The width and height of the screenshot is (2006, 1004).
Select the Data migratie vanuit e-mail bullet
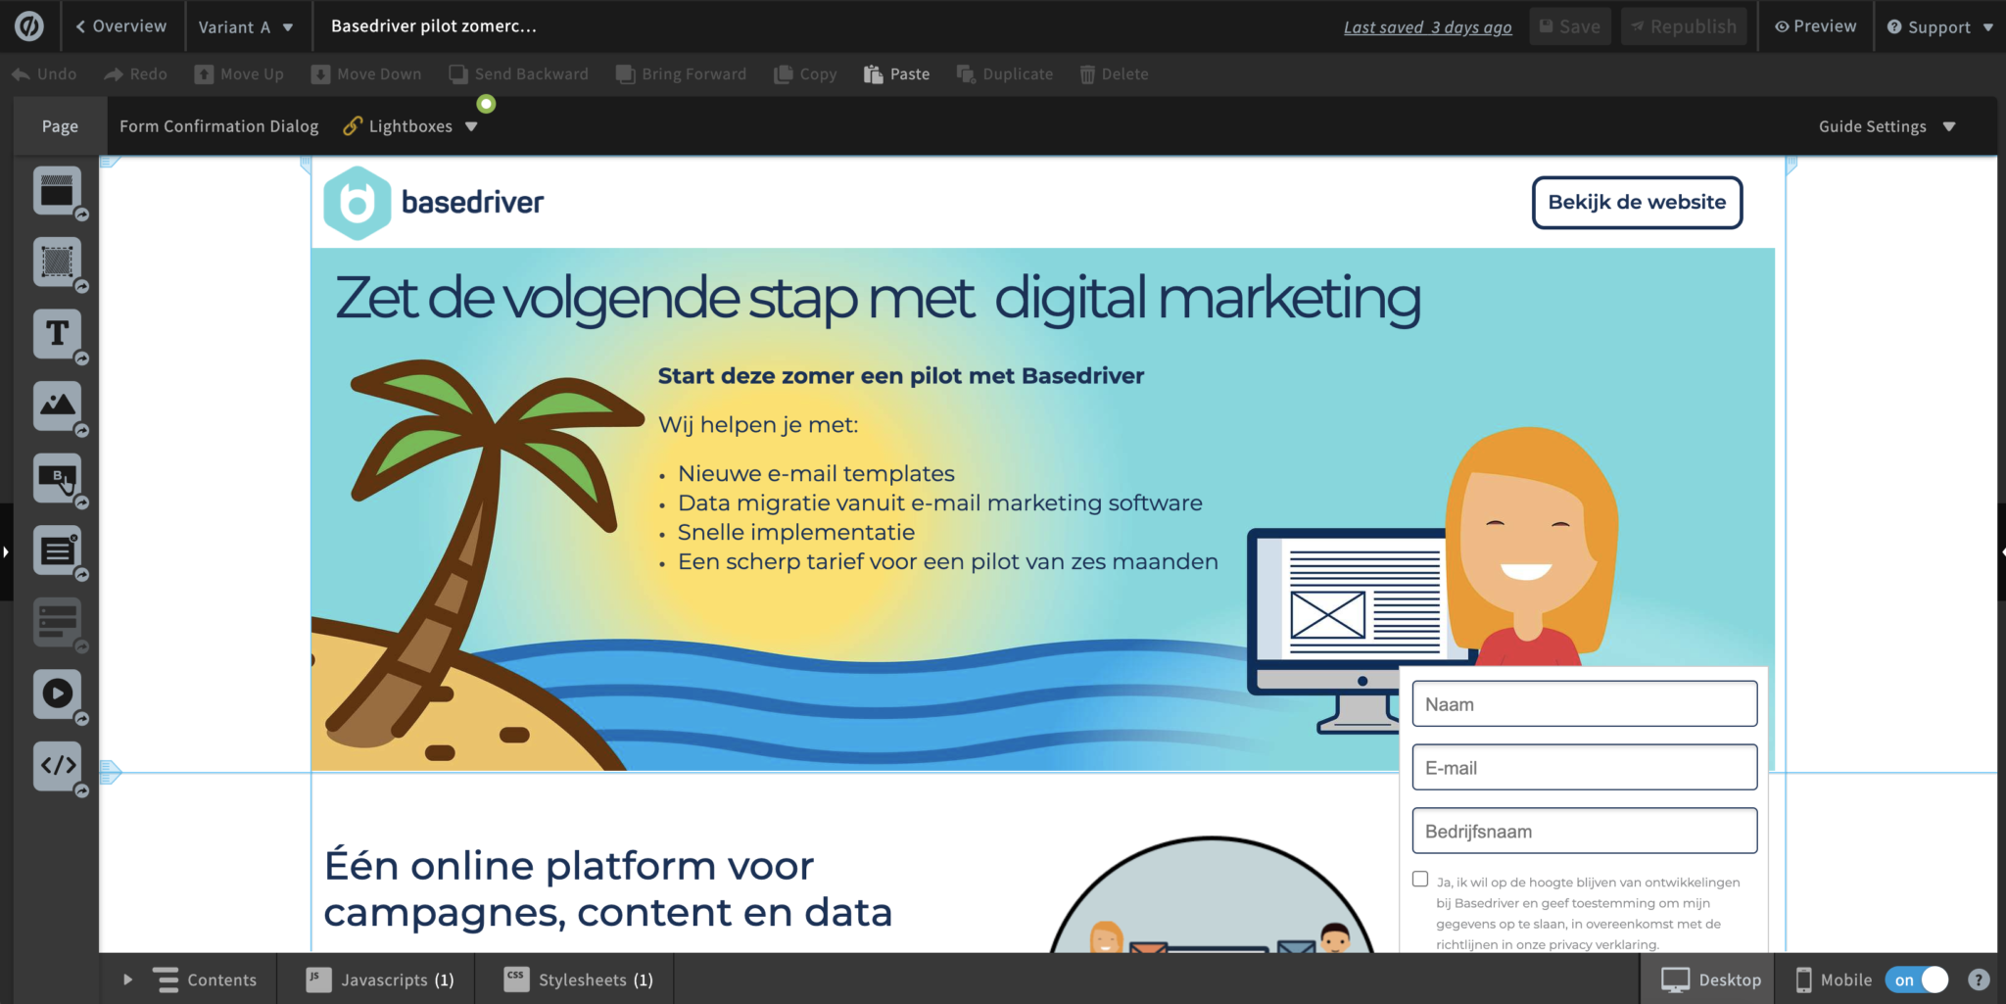940,503
